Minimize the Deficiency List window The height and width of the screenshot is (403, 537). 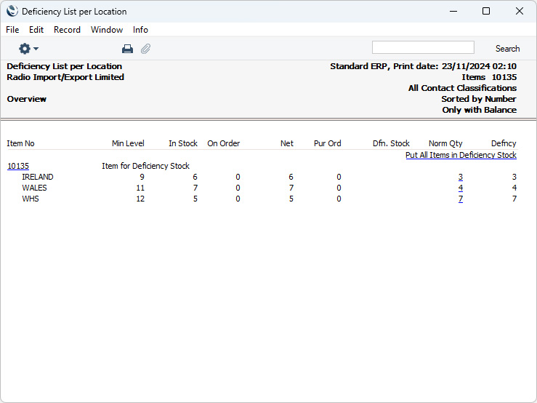(x=453, y=11)
